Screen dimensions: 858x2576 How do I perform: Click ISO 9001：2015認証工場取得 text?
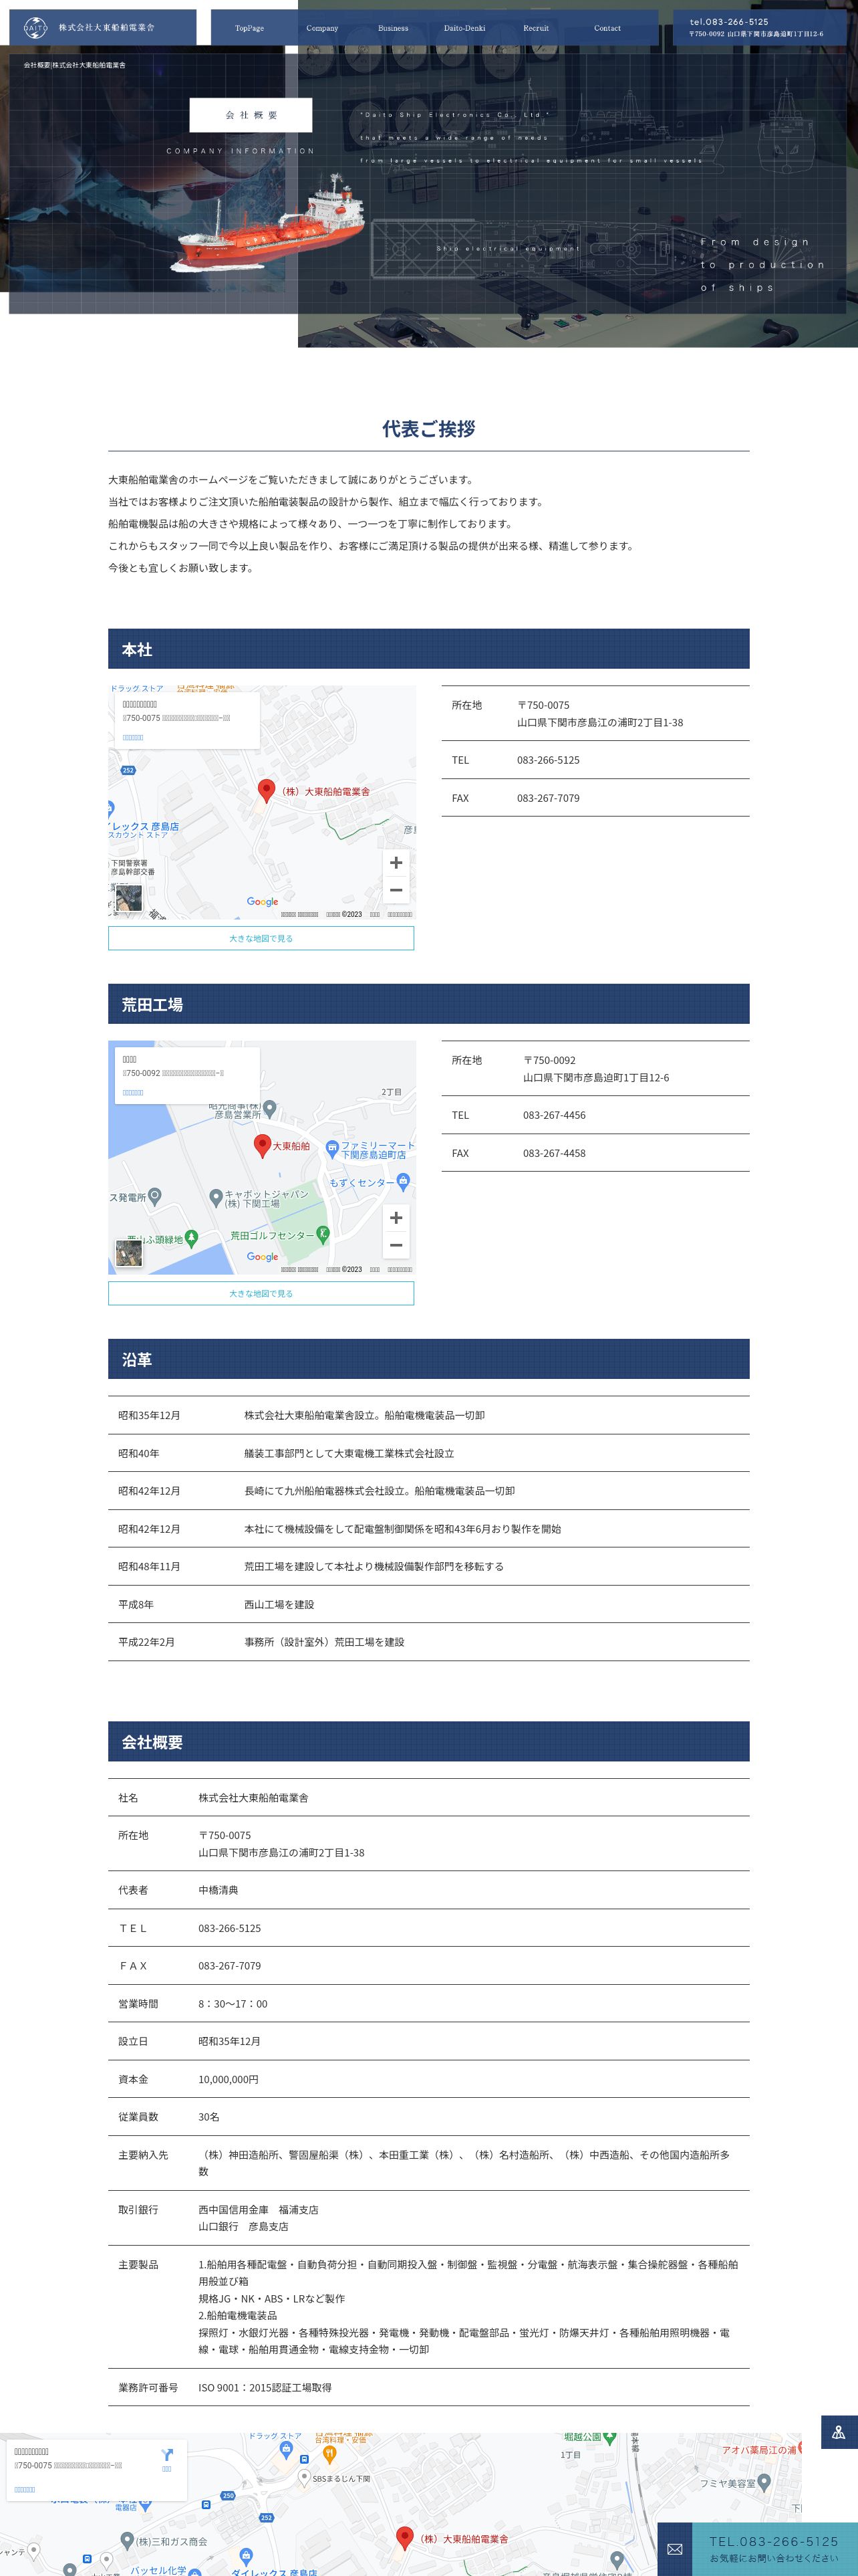pyautogui.click(x=265, y=2387)
